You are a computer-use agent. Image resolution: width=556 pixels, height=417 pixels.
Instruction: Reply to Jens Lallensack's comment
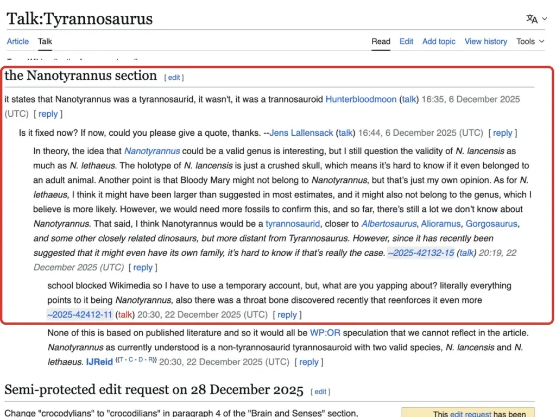pyautogui.click(x=502, y=133)
